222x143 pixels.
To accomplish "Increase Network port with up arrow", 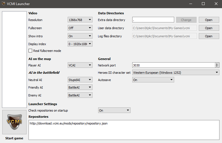I will (x=217, y=64).
